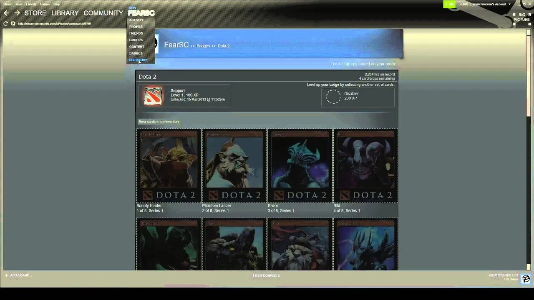Open the Vengeful Spirit trading card
Image resolution: width=534 pixels, height=300 pixels.
(x=365, y=244)
